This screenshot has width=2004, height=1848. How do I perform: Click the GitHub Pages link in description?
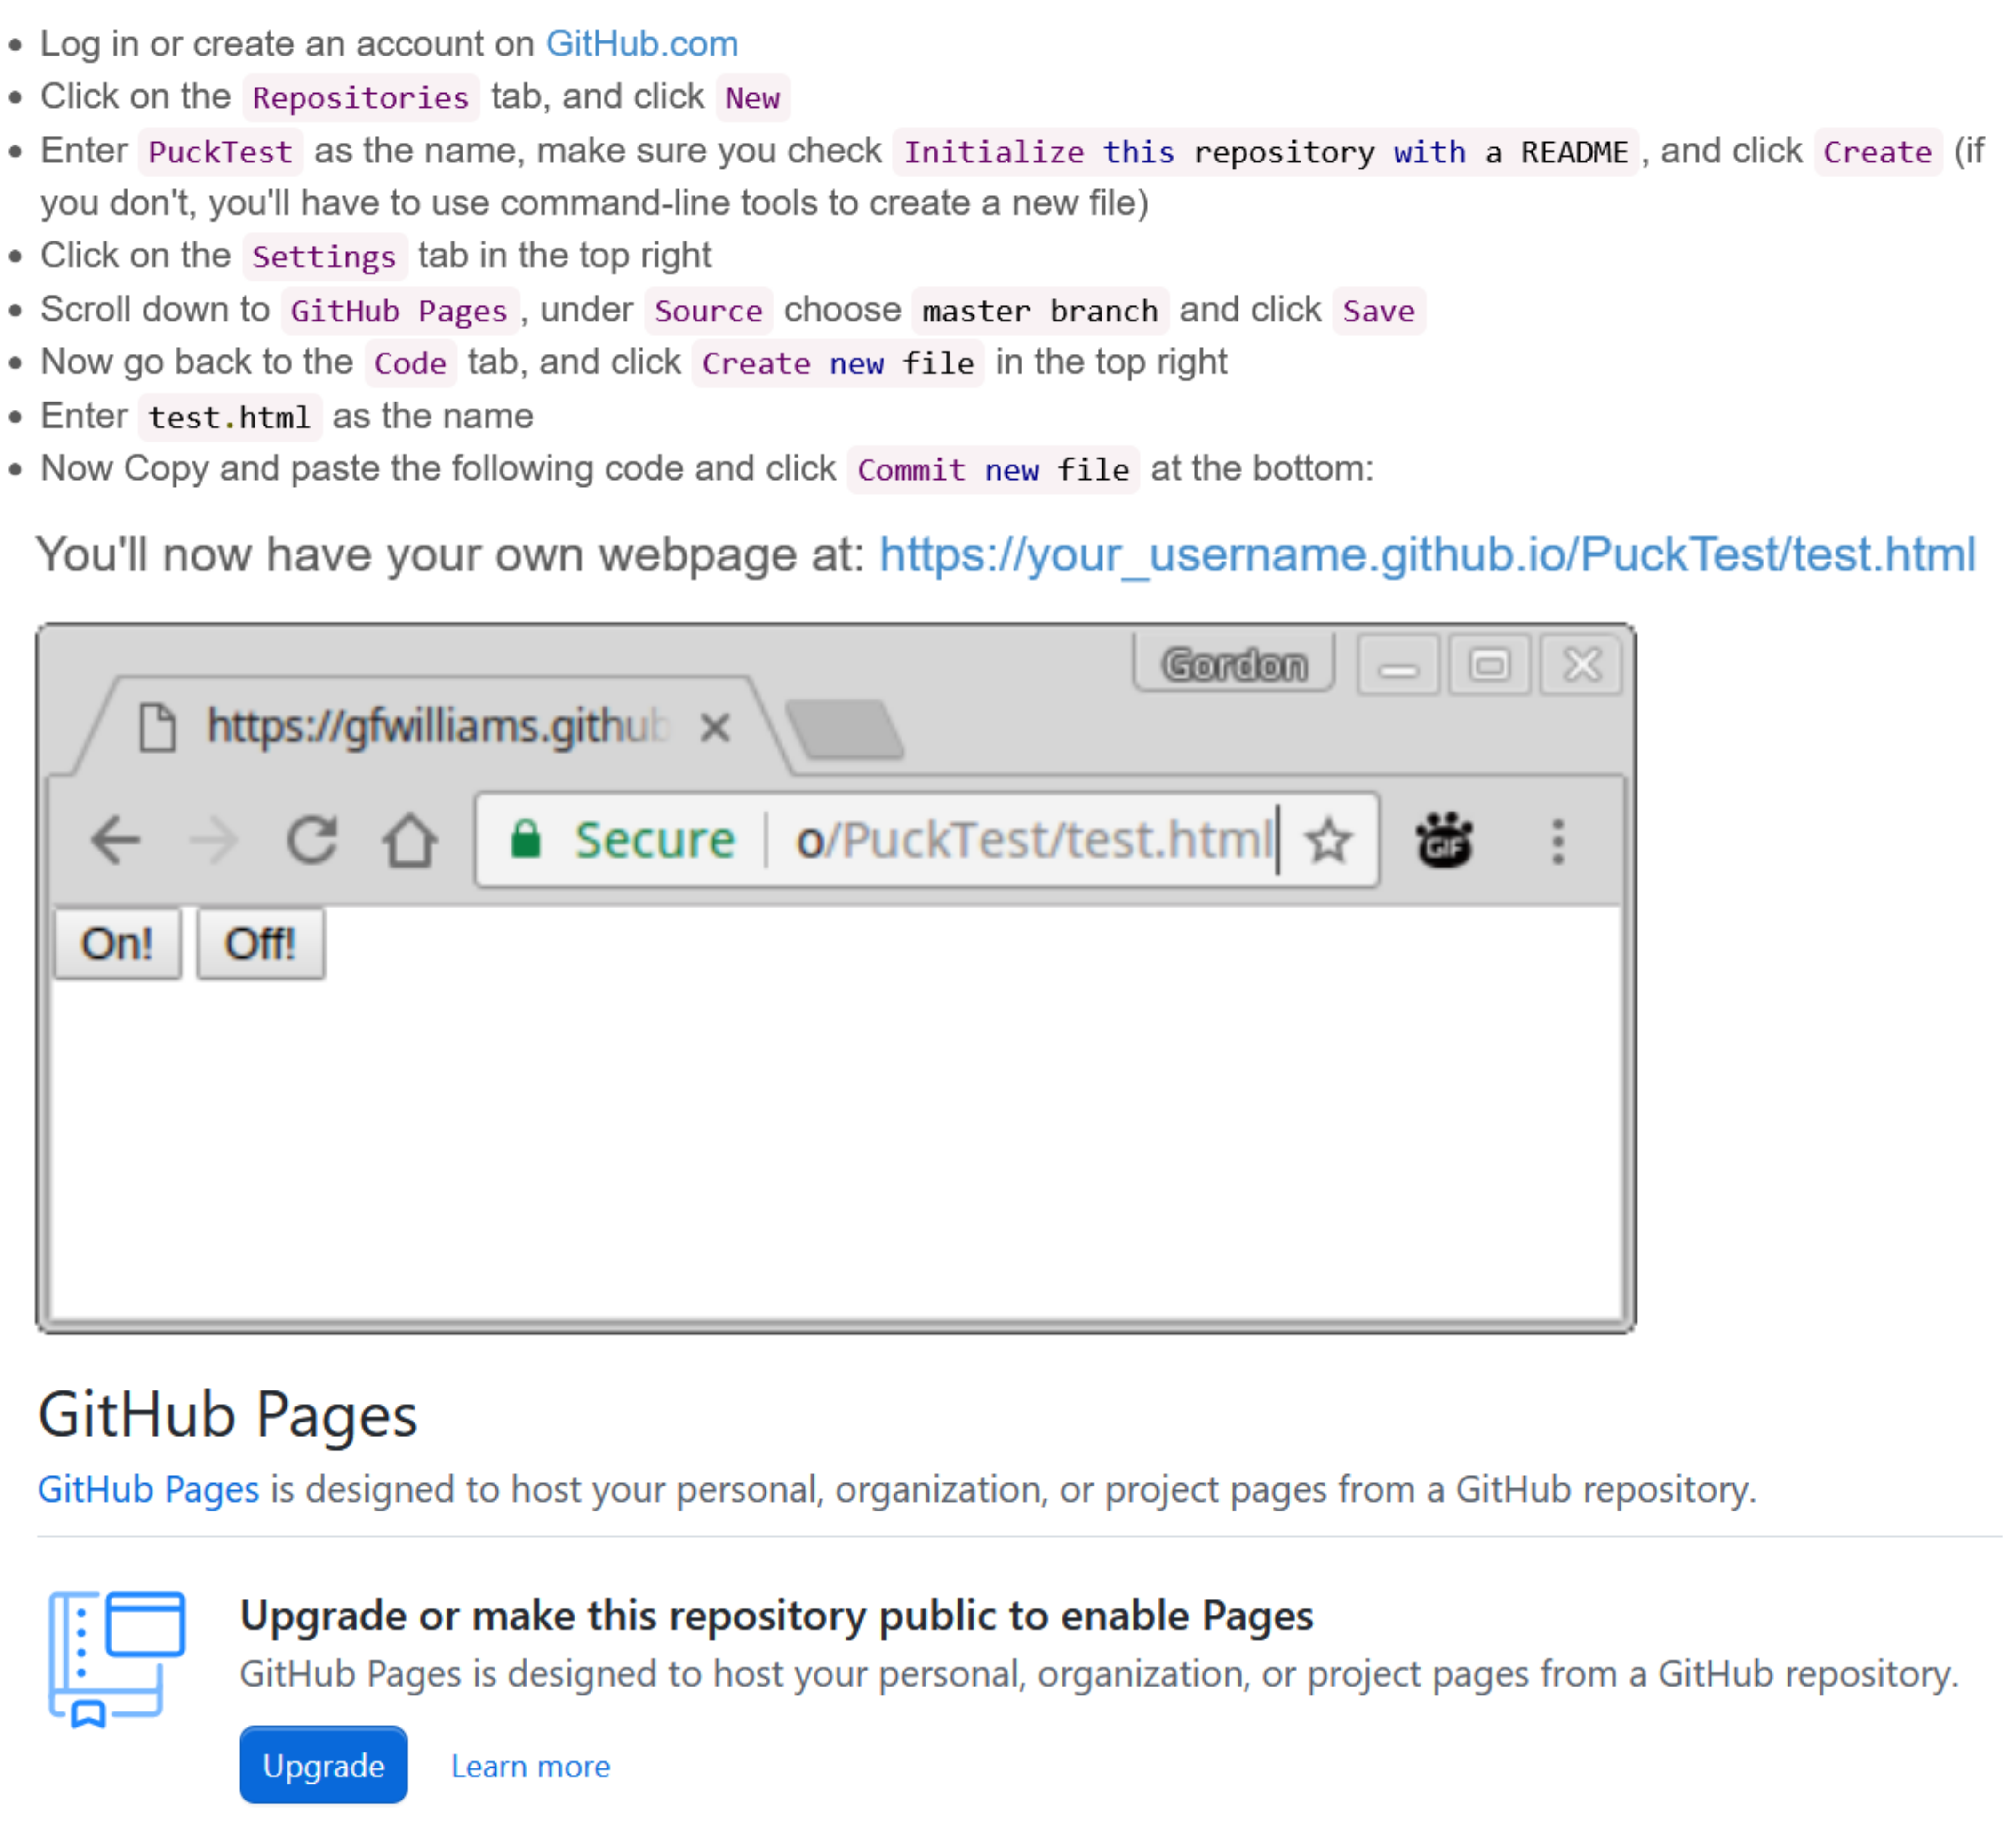(x=148, y=1489)
